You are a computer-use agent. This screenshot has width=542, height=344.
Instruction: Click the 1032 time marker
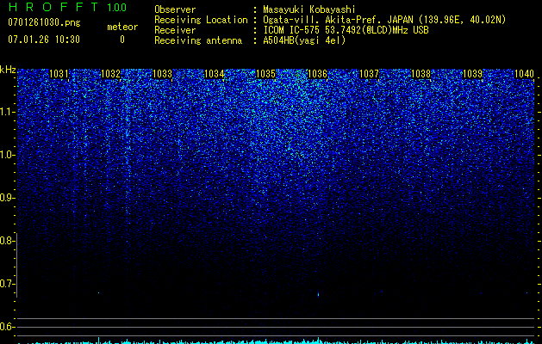(x=110, y=74)
